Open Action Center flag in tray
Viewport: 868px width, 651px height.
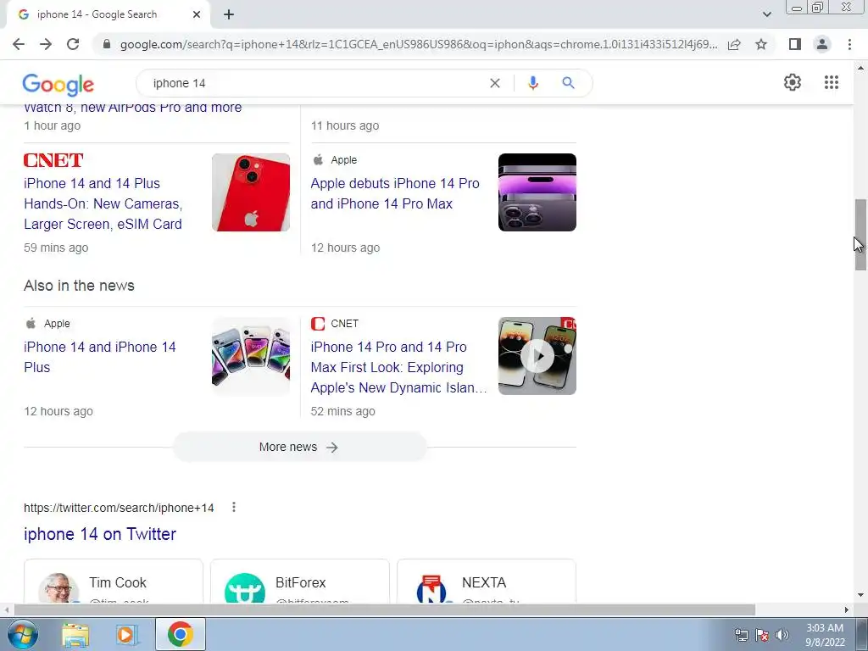762,635
